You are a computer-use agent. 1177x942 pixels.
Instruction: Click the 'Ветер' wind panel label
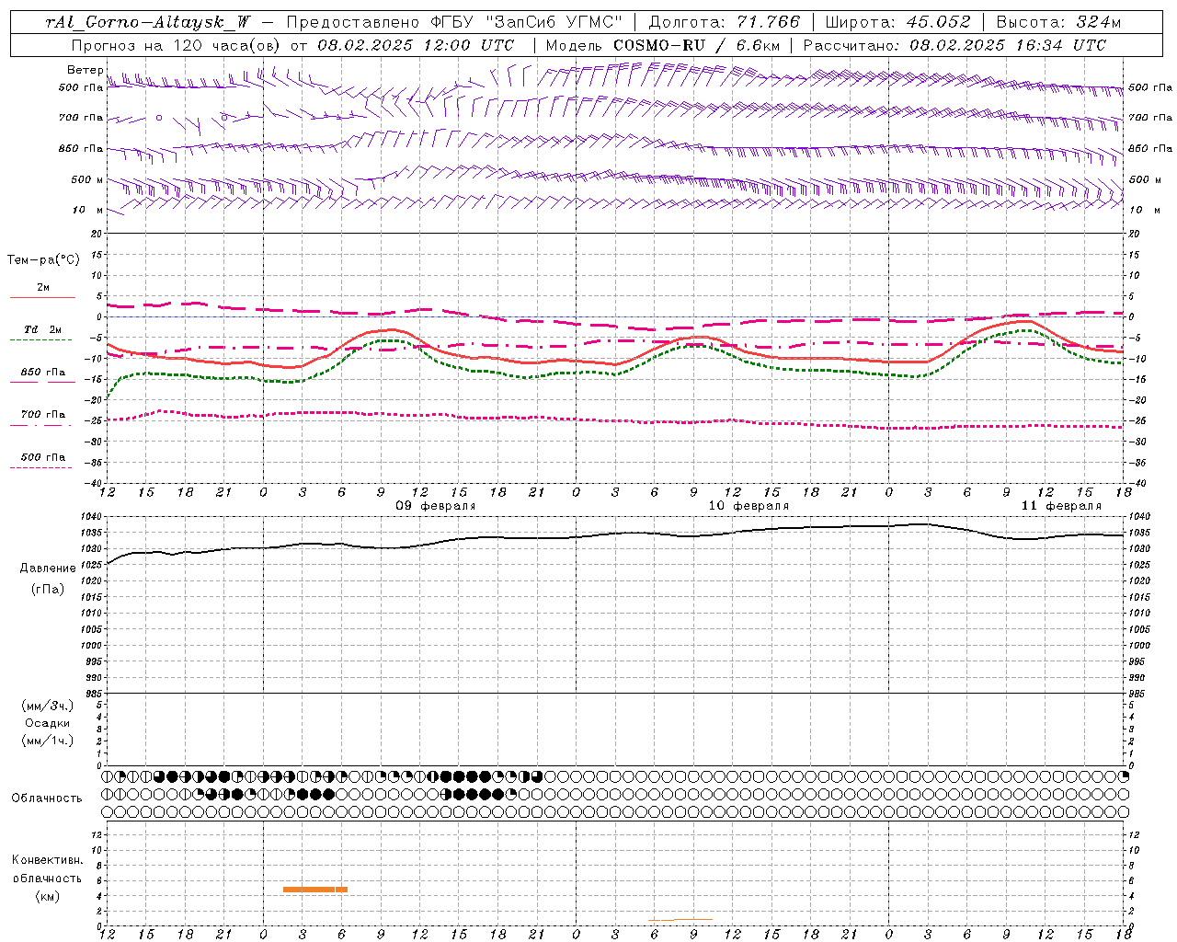85,70
